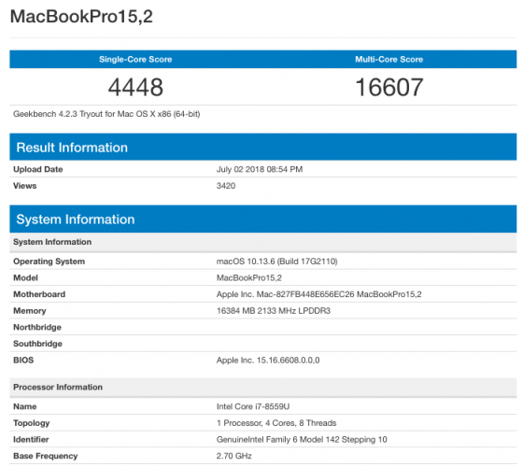Select the Single-Core Score header
The width and height of the screenshot is (522, 467).
[135, 59]
